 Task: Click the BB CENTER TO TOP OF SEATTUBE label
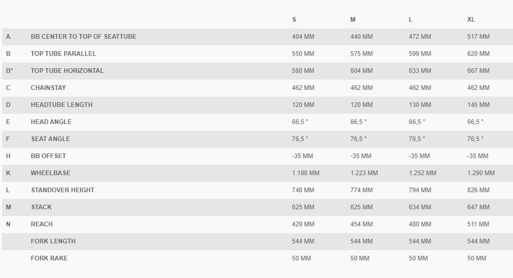(x=83, y=37)
